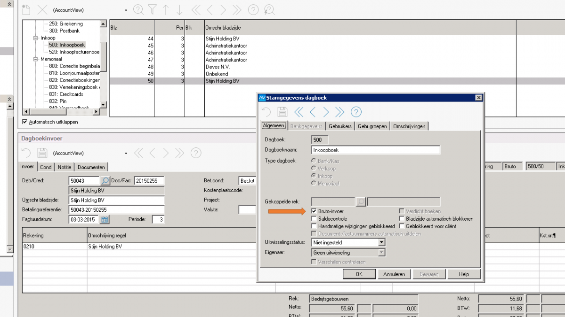Go to previous record in Stamgegevens dialog
565x317 pixels.
pyautogui.click(x=313, y=112)
